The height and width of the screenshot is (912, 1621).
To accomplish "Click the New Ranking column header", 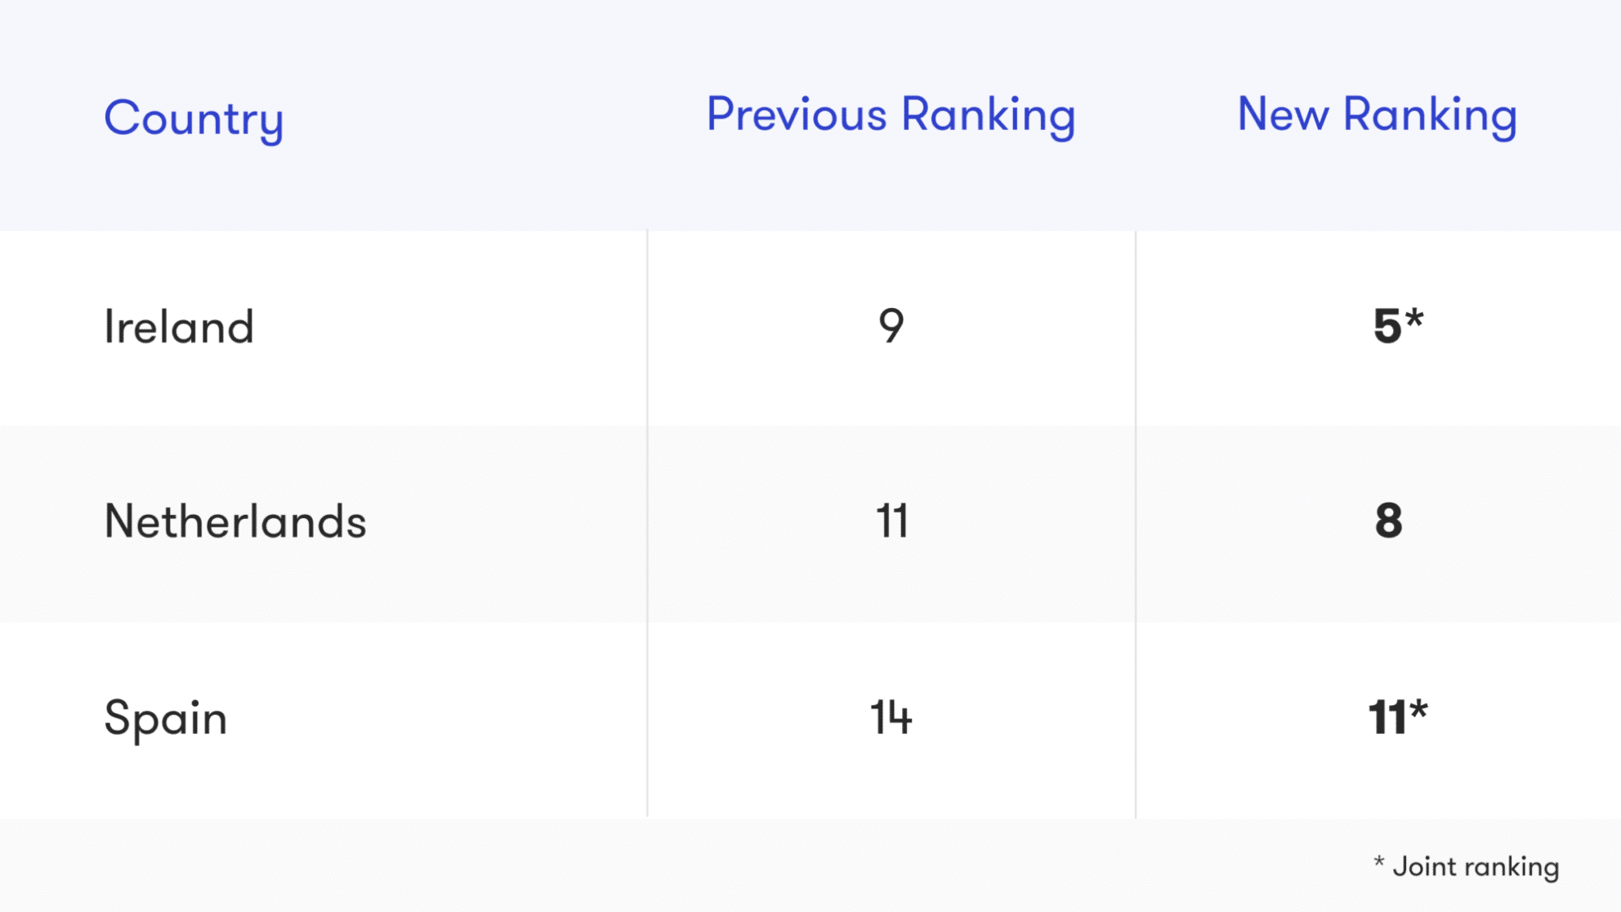I will click(1377, 115).
